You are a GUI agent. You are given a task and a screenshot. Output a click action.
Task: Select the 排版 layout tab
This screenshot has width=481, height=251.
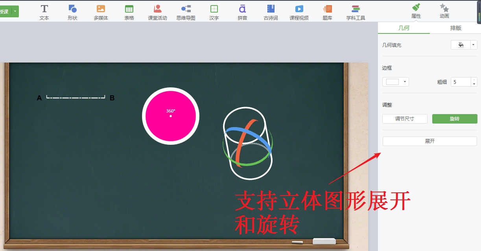point(455,28)
